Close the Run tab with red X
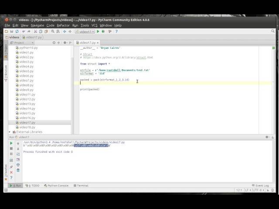Screen dimensions: 279x209 [x=11, y=172]
